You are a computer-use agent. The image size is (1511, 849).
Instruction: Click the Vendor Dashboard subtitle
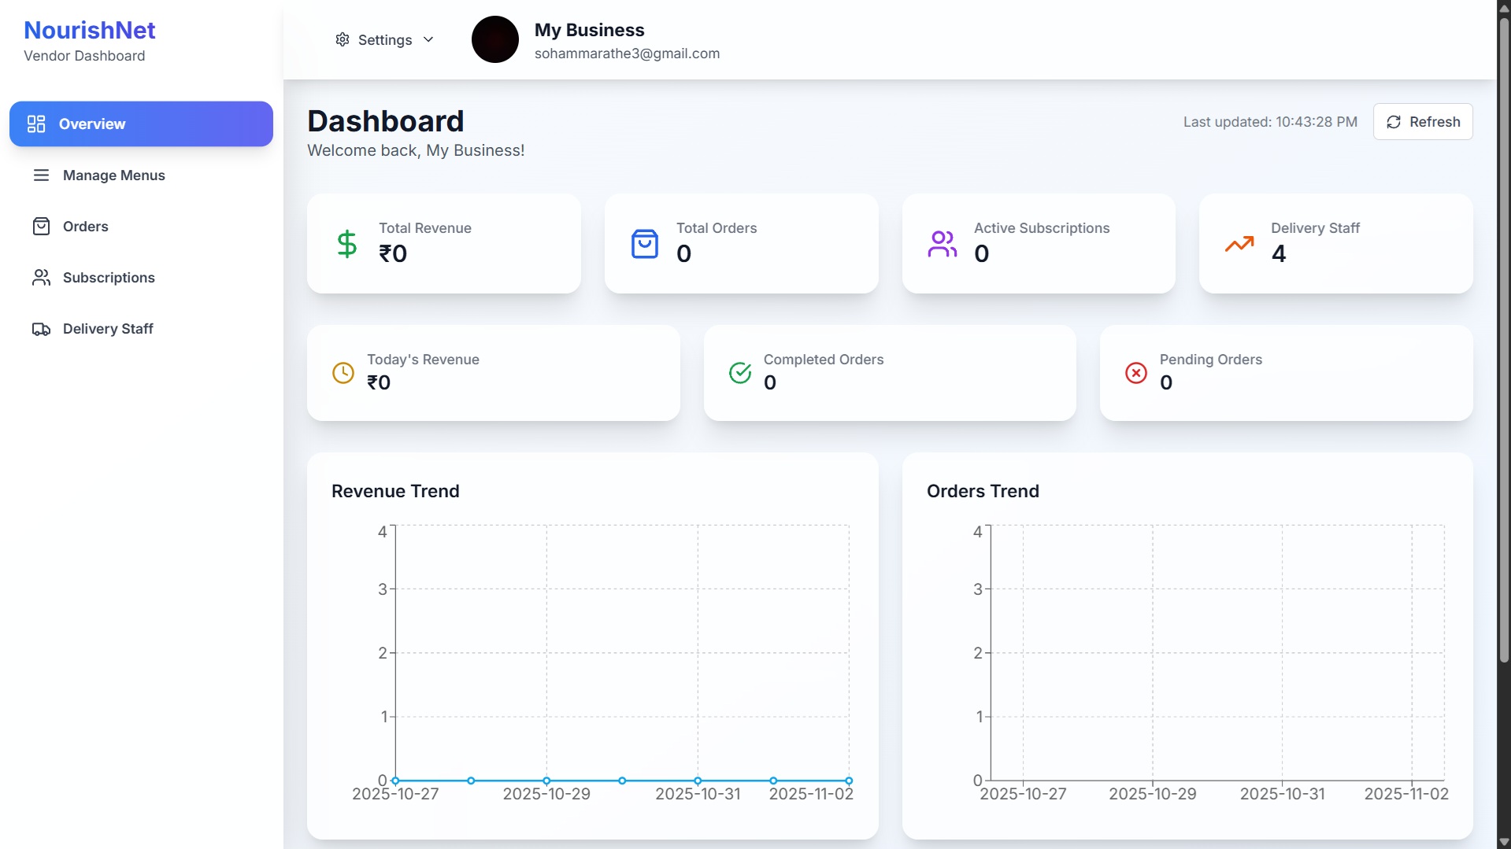(x=84, y=56)
